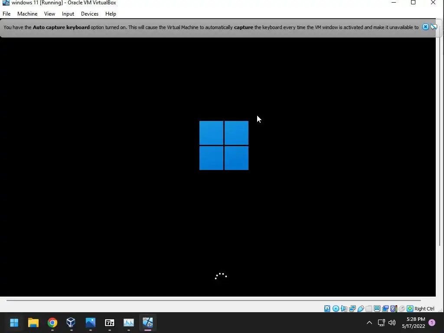Click the shared folders status icon
The width and height of the screenshot is (444, 333).
(x=369, y=309)
